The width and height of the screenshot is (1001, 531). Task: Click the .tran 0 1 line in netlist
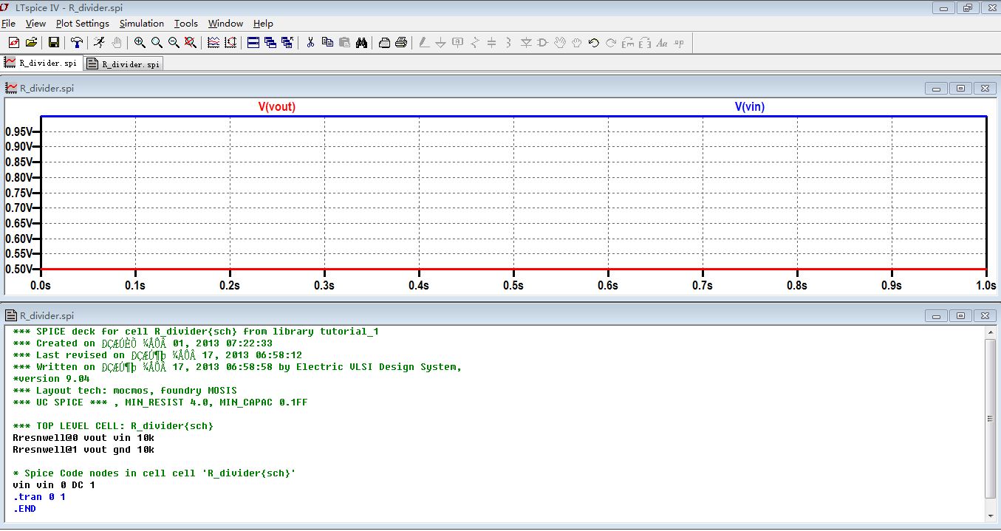coord(39,497)
